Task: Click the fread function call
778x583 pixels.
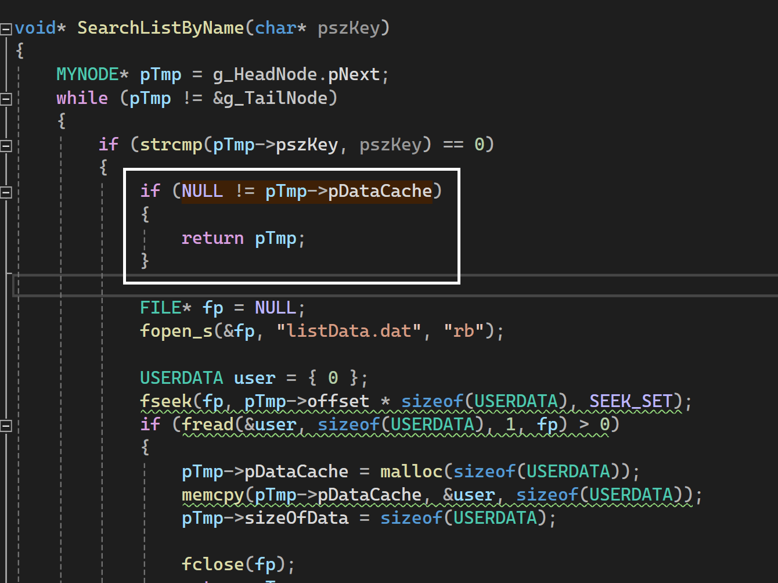Action: 207,425
